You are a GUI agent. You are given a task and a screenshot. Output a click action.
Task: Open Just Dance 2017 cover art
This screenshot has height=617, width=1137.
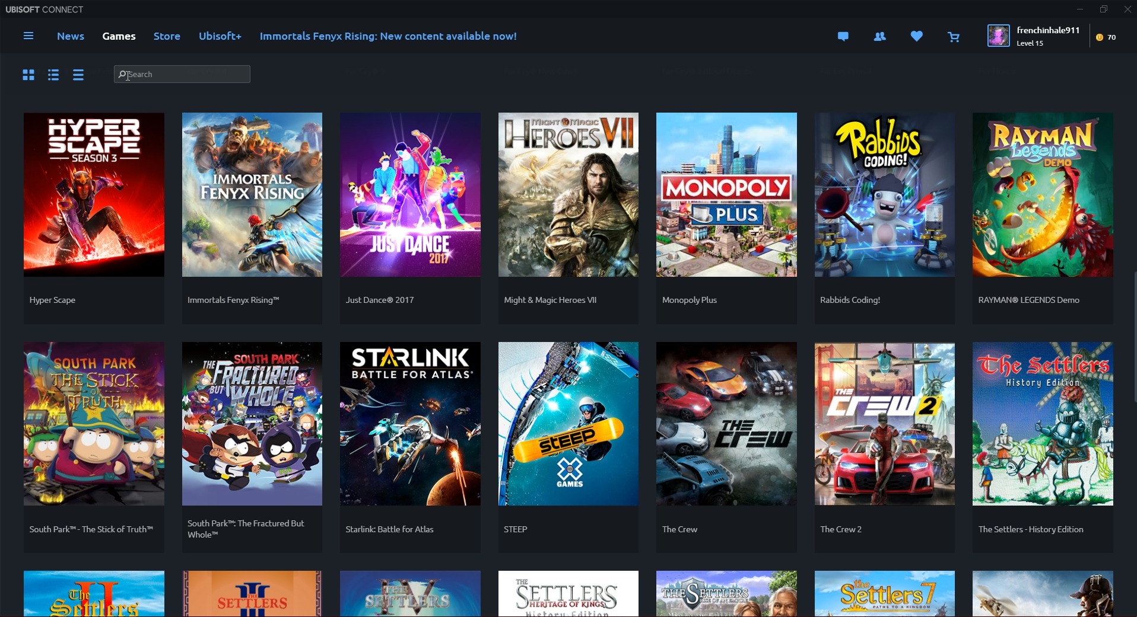(410, 195)
